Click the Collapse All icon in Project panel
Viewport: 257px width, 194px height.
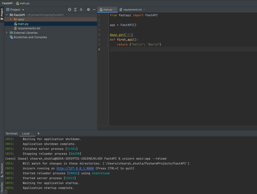click(x=81, y=10)
